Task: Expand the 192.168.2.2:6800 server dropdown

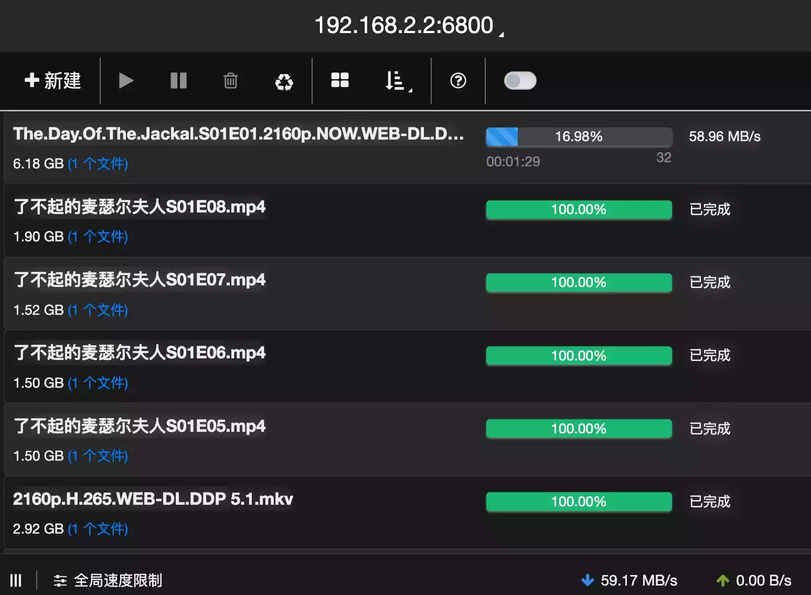Action: point(408,25)
